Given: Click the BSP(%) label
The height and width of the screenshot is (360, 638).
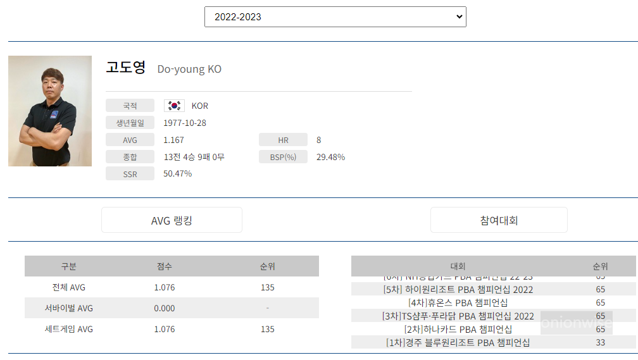Looking at the screenshot, I should click(x=283, y=157).
